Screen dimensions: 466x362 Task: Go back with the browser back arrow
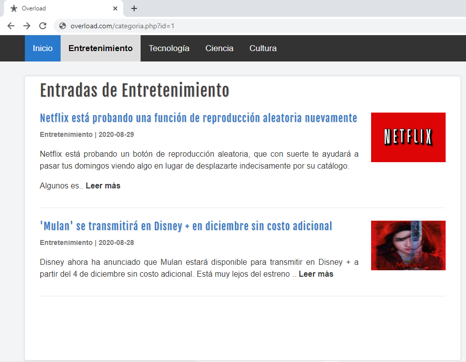tap(11, 26)
